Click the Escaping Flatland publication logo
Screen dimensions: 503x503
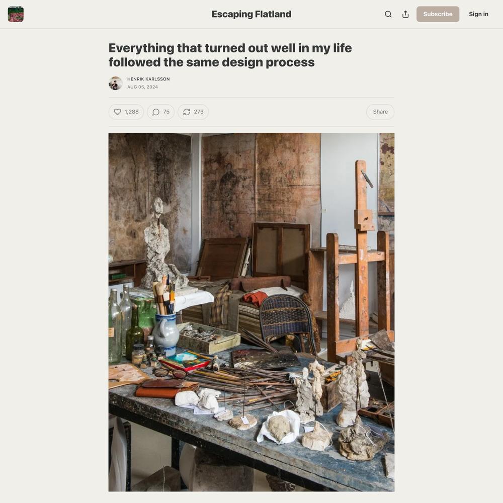pos(16,14)
